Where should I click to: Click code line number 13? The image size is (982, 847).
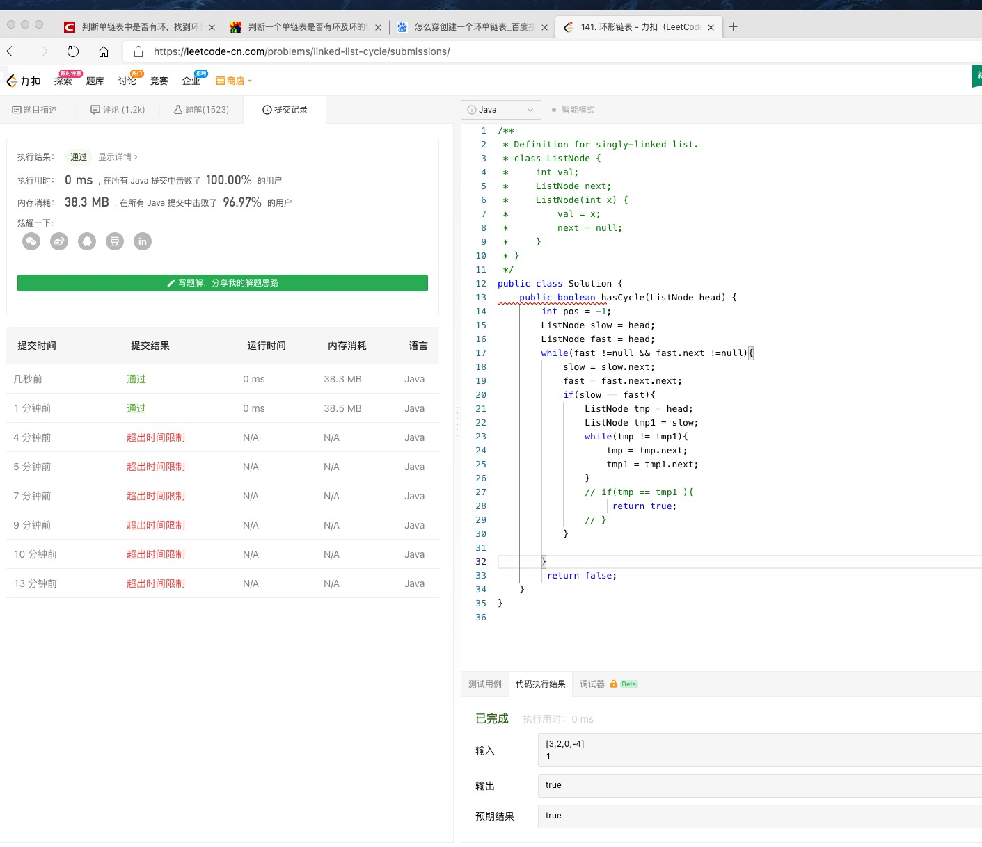pyautogui.click(x=481, y=298)
